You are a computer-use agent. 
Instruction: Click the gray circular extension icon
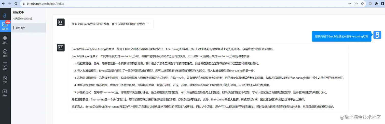(x=370, y=4)
